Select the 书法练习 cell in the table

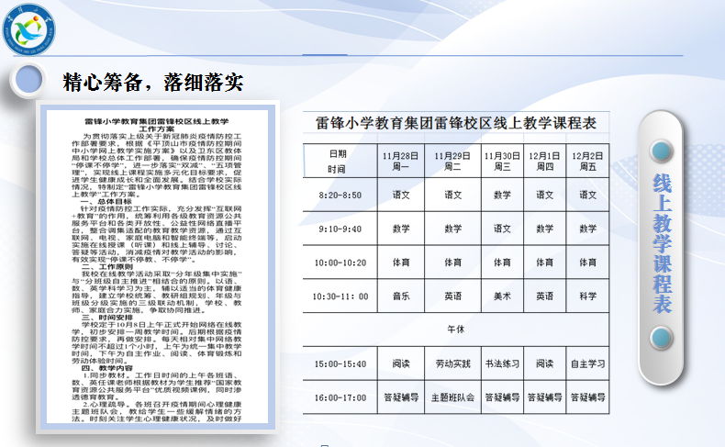point(502,363)
